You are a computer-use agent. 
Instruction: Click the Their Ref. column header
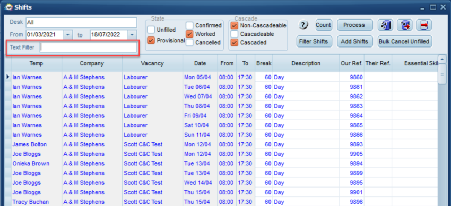(378, 63)
